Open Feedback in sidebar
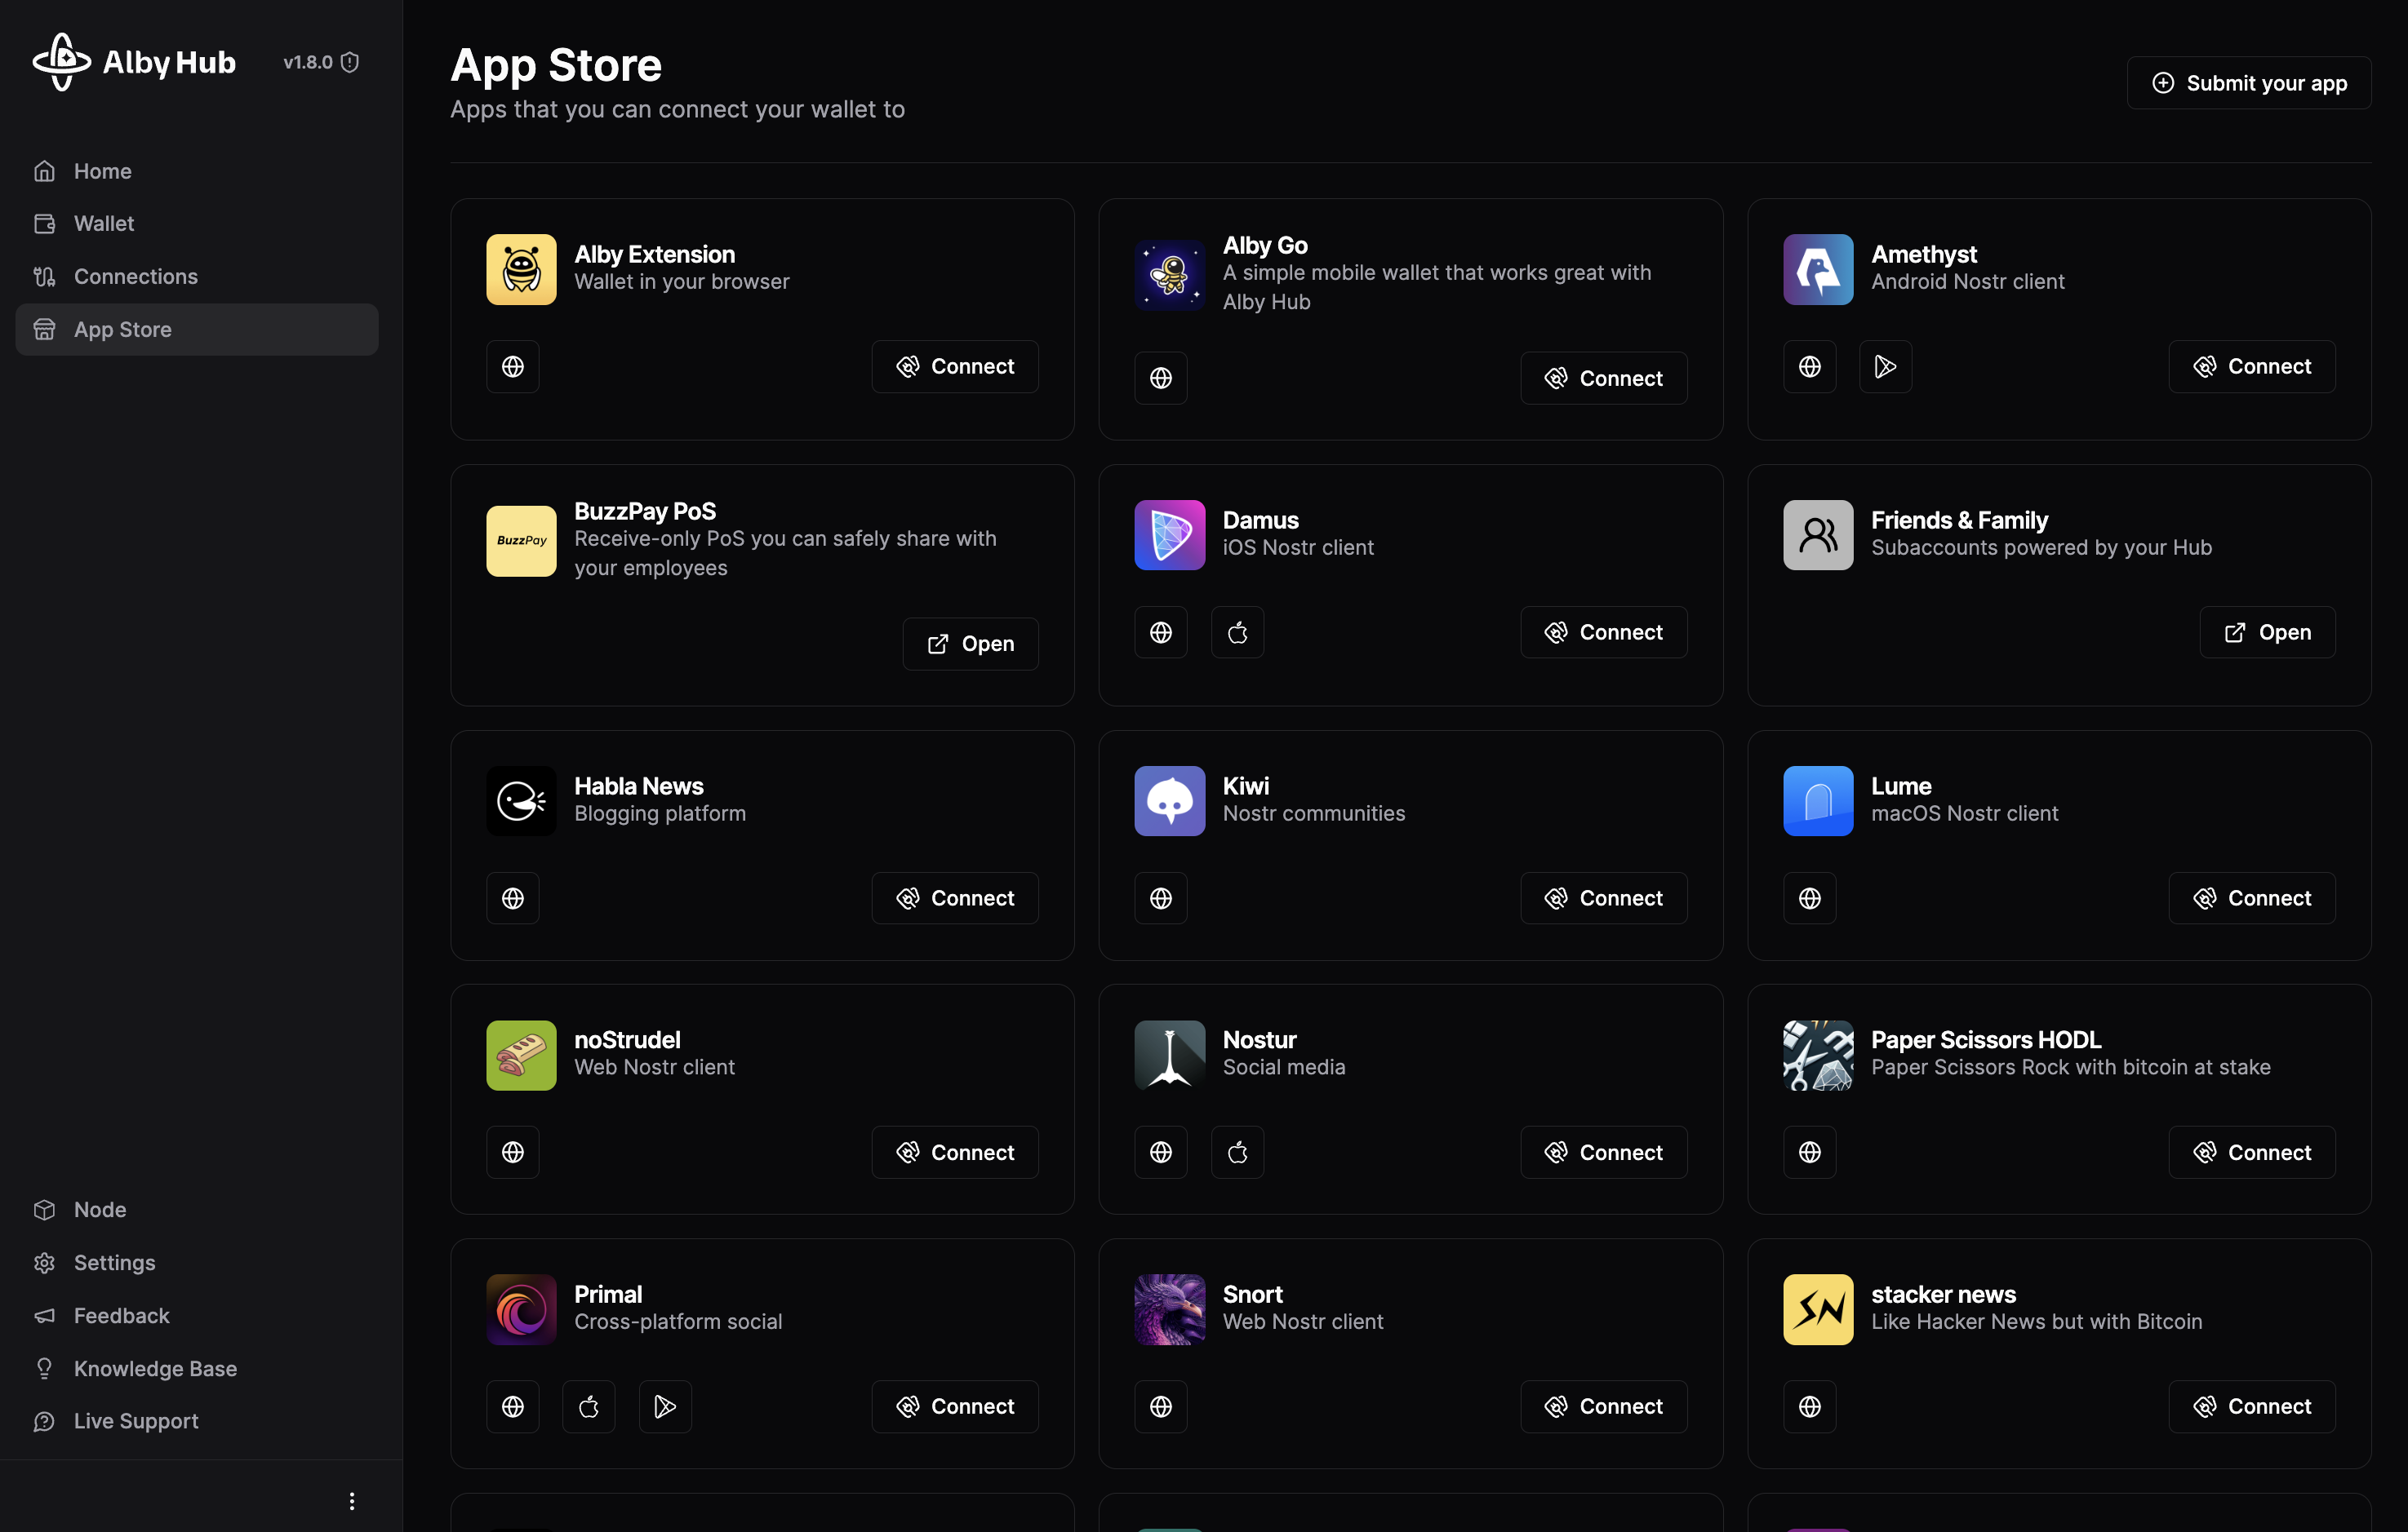Viewport: 2408px width, 1532px height. [x=197, y=1315]
